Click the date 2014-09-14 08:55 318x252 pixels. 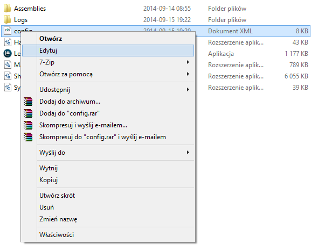(x=167, y=9)
